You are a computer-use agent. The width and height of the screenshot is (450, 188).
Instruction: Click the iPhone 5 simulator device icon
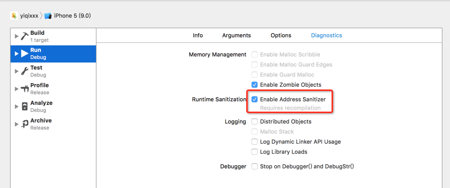48,16
